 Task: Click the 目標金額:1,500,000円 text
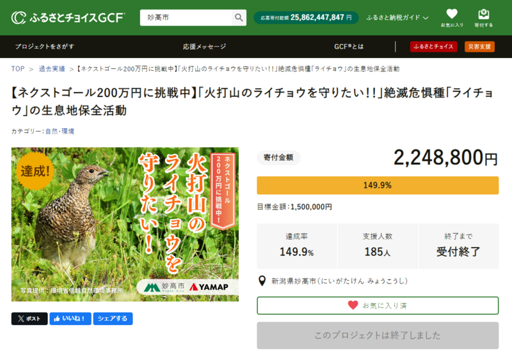[x=294, y=207]
